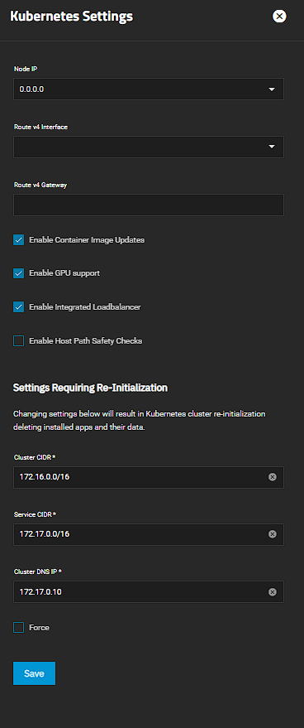The image size is (304, 728).
Task: Toggle Enable Integrated Loadbalancer checkbox
Action: coord(18,307)
